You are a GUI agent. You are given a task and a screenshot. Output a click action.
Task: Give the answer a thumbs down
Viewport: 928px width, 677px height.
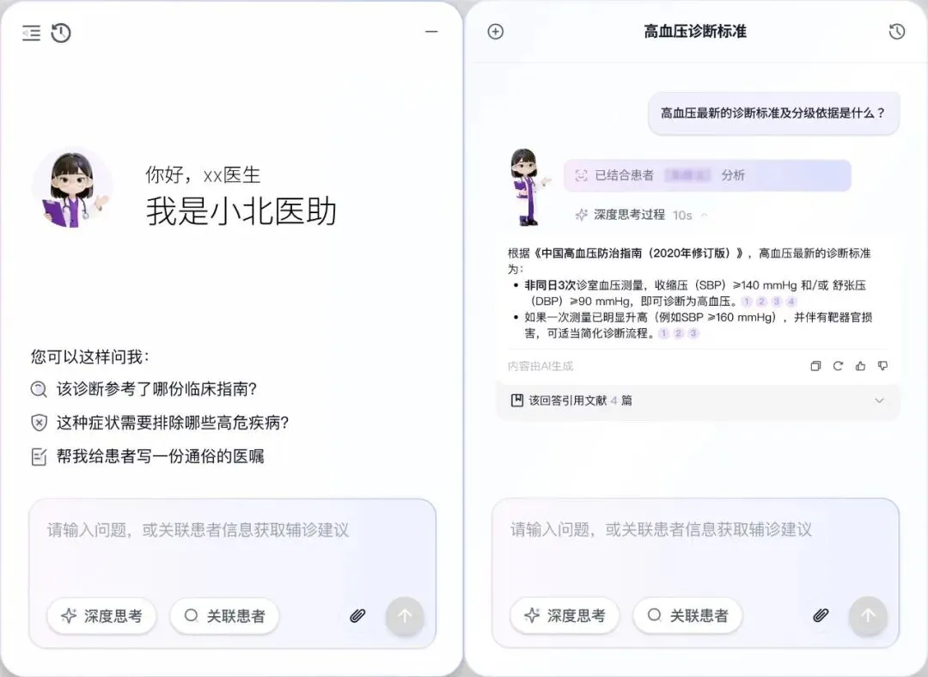click(x=882, y=366)
